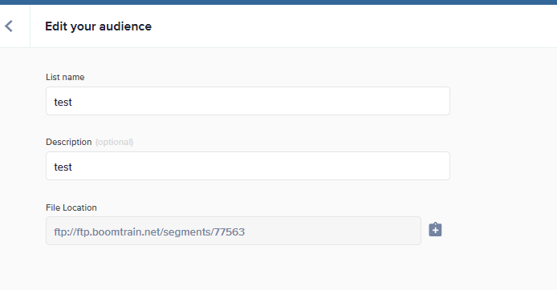Screen dimensions: 557x290
Task: Select the File Location read-only field
Action: point(234,231)
